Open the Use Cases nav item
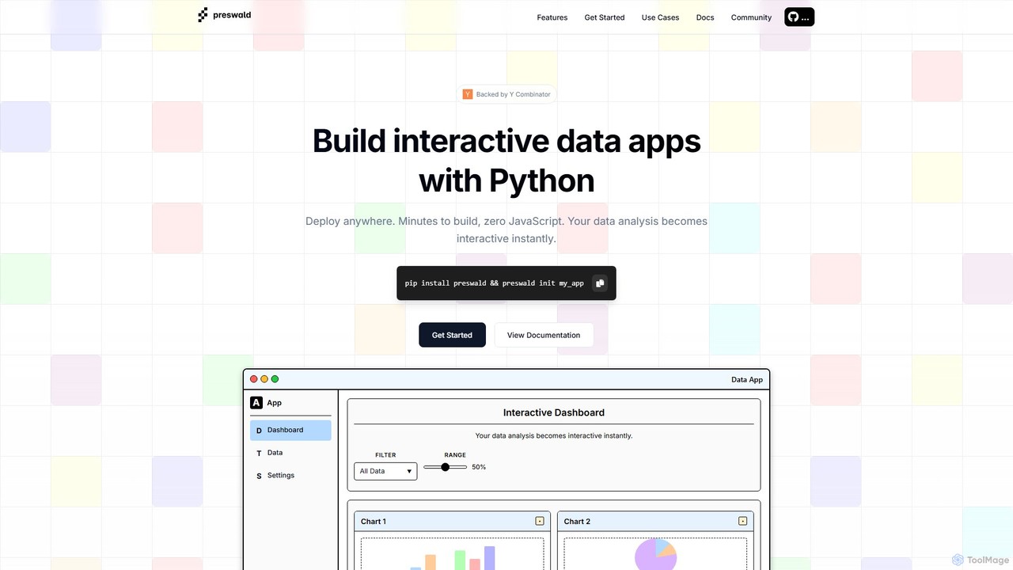The width and height of the screenshot is (1013, 570). pyautogui.click(x=660, y=17)
